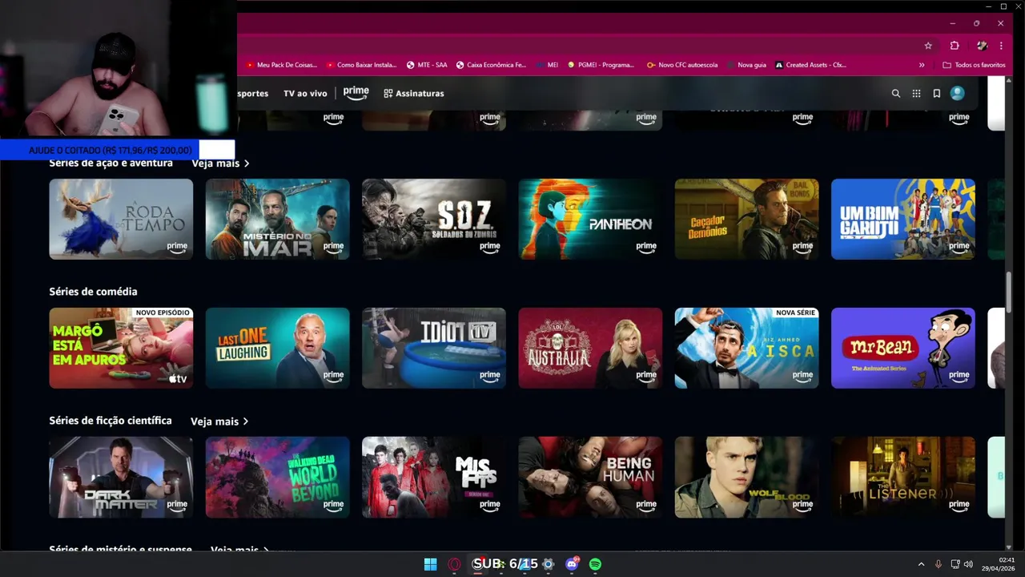This screenshot has height=577, width=1025.
Task: Open Novo CFC autoescola bookmark
Action: pyautogui.click(x=682, y=65)
